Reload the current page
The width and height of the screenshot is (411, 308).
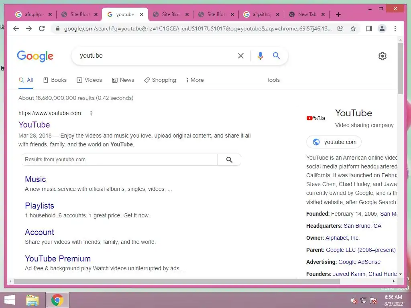[x=42, y=28]
